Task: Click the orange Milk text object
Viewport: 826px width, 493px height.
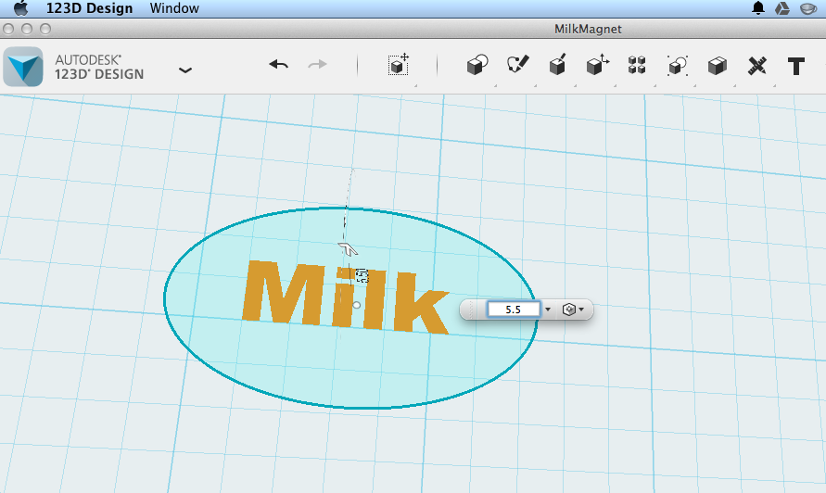Action: click(x=345, y=297)
